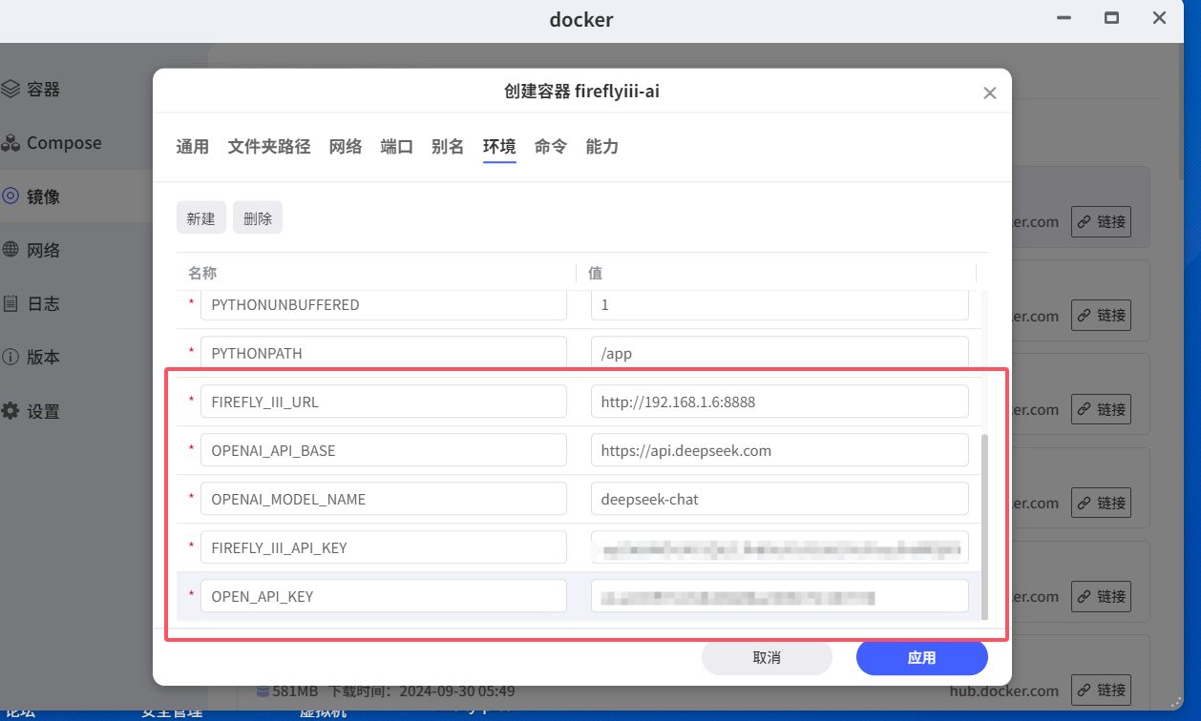
Task: Click the FIREFLY_III_URL name field
Action: [x=384, y=402]
